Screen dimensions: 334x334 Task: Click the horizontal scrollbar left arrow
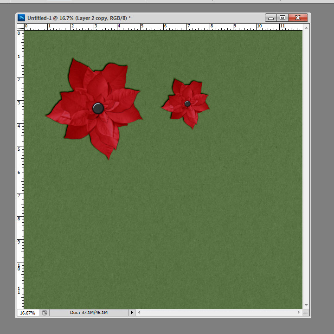click(x=139, y=313)
